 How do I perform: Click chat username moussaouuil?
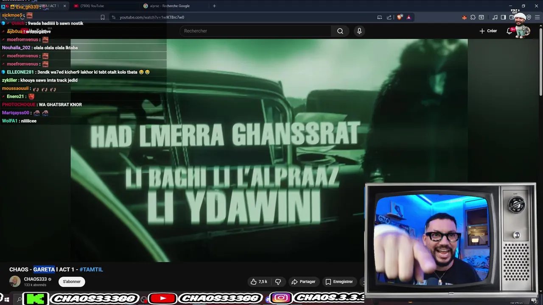(x=16, y=88)
